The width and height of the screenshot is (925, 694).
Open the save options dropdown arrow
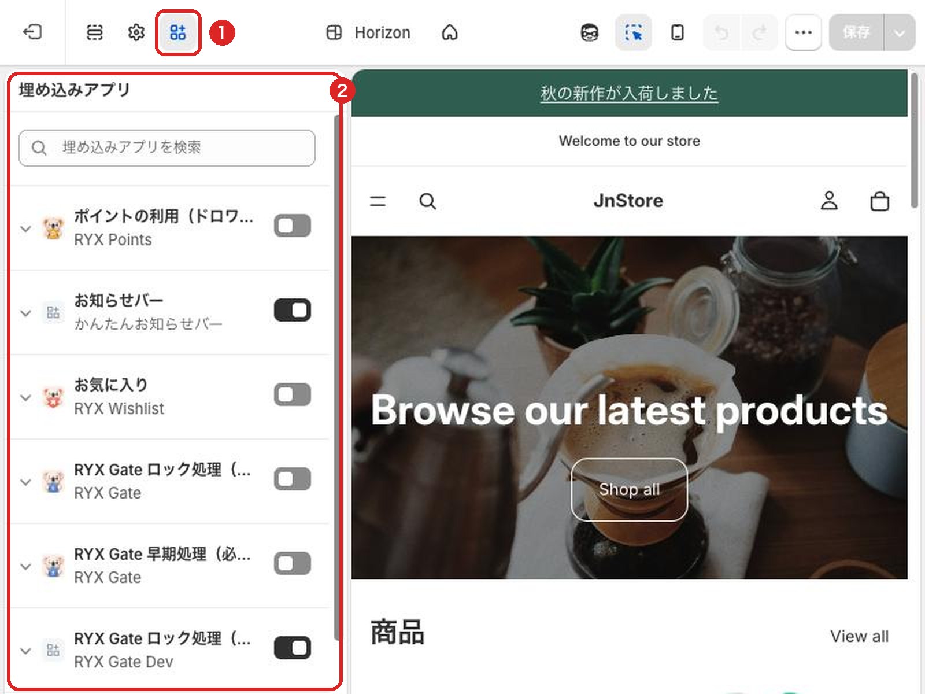900,32
